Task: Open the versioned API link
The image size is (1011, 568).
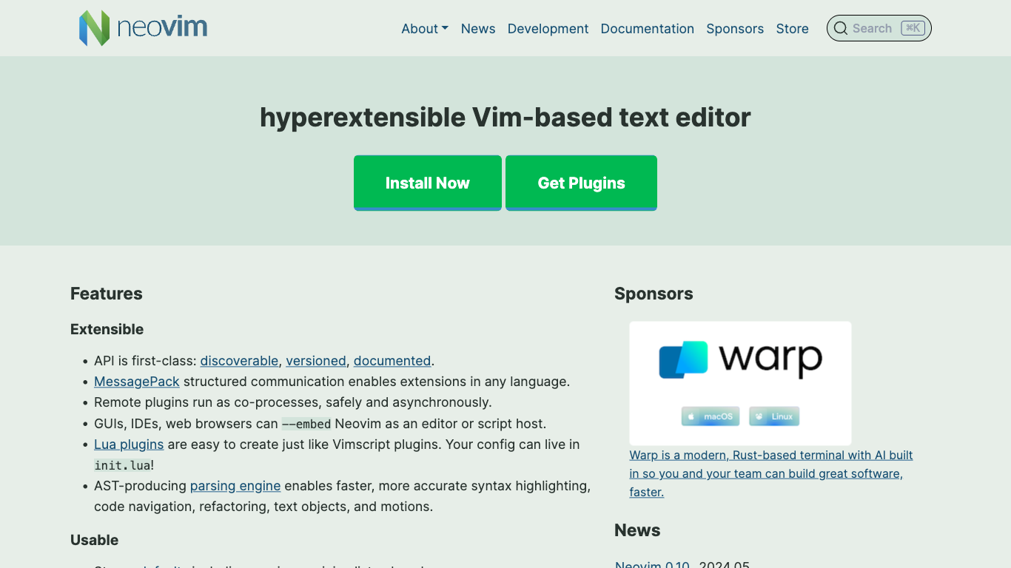Action: 316,361
